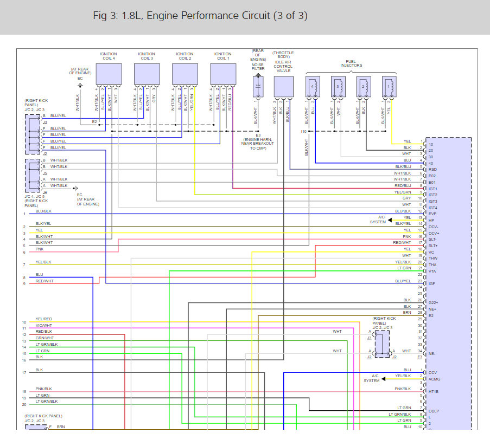Click fuel injector number 2 symbol
This screenshot has width=490, height=439.
tap(364, 86)
